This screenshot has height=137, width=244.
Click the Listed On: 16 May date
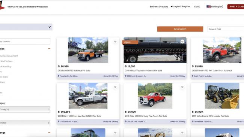(x=111, y=76)
